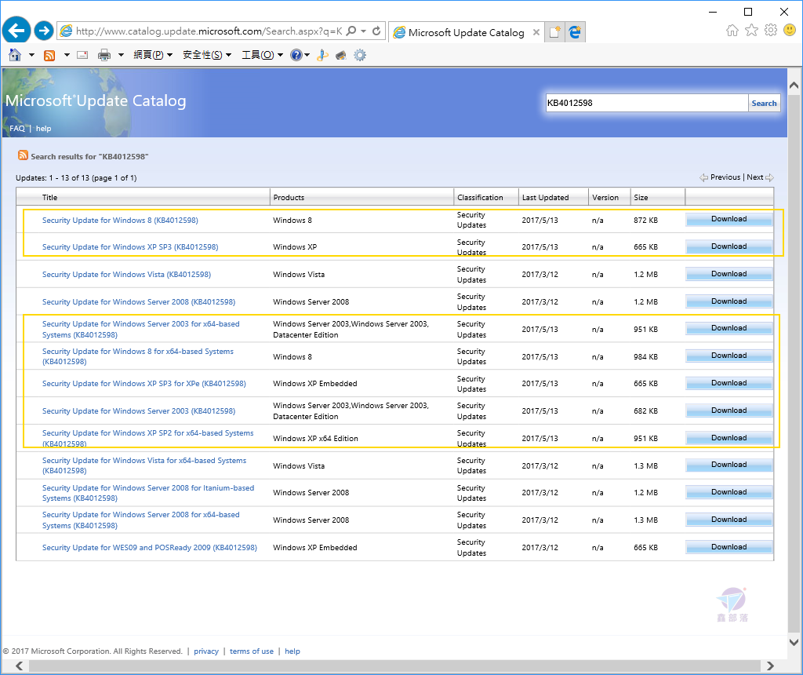Open the browser Tools gear menu
The height and width of the screenshot is (675, 803).
pos(771,31)
